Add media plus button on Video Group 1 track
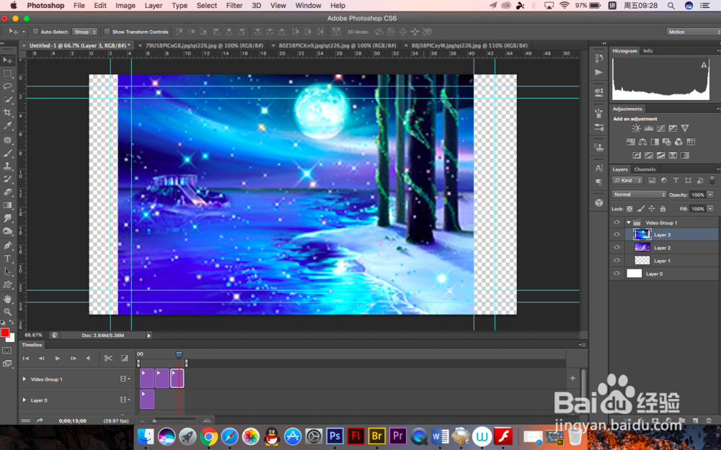The image size is (721, 450). coord(572,379)
